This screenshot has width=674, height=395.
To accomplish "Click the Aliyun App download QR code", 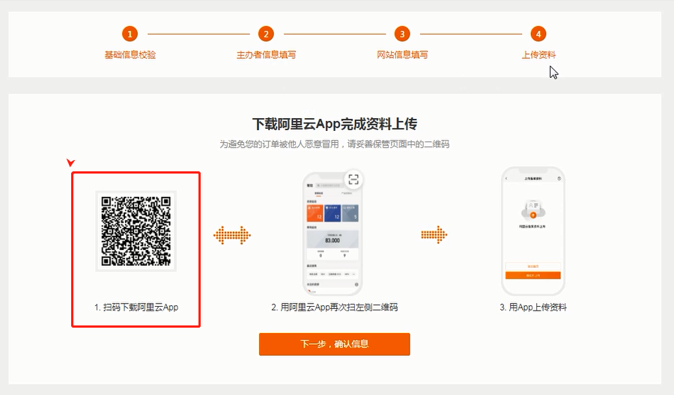I will pyautogui.click(x=136, y=230).
